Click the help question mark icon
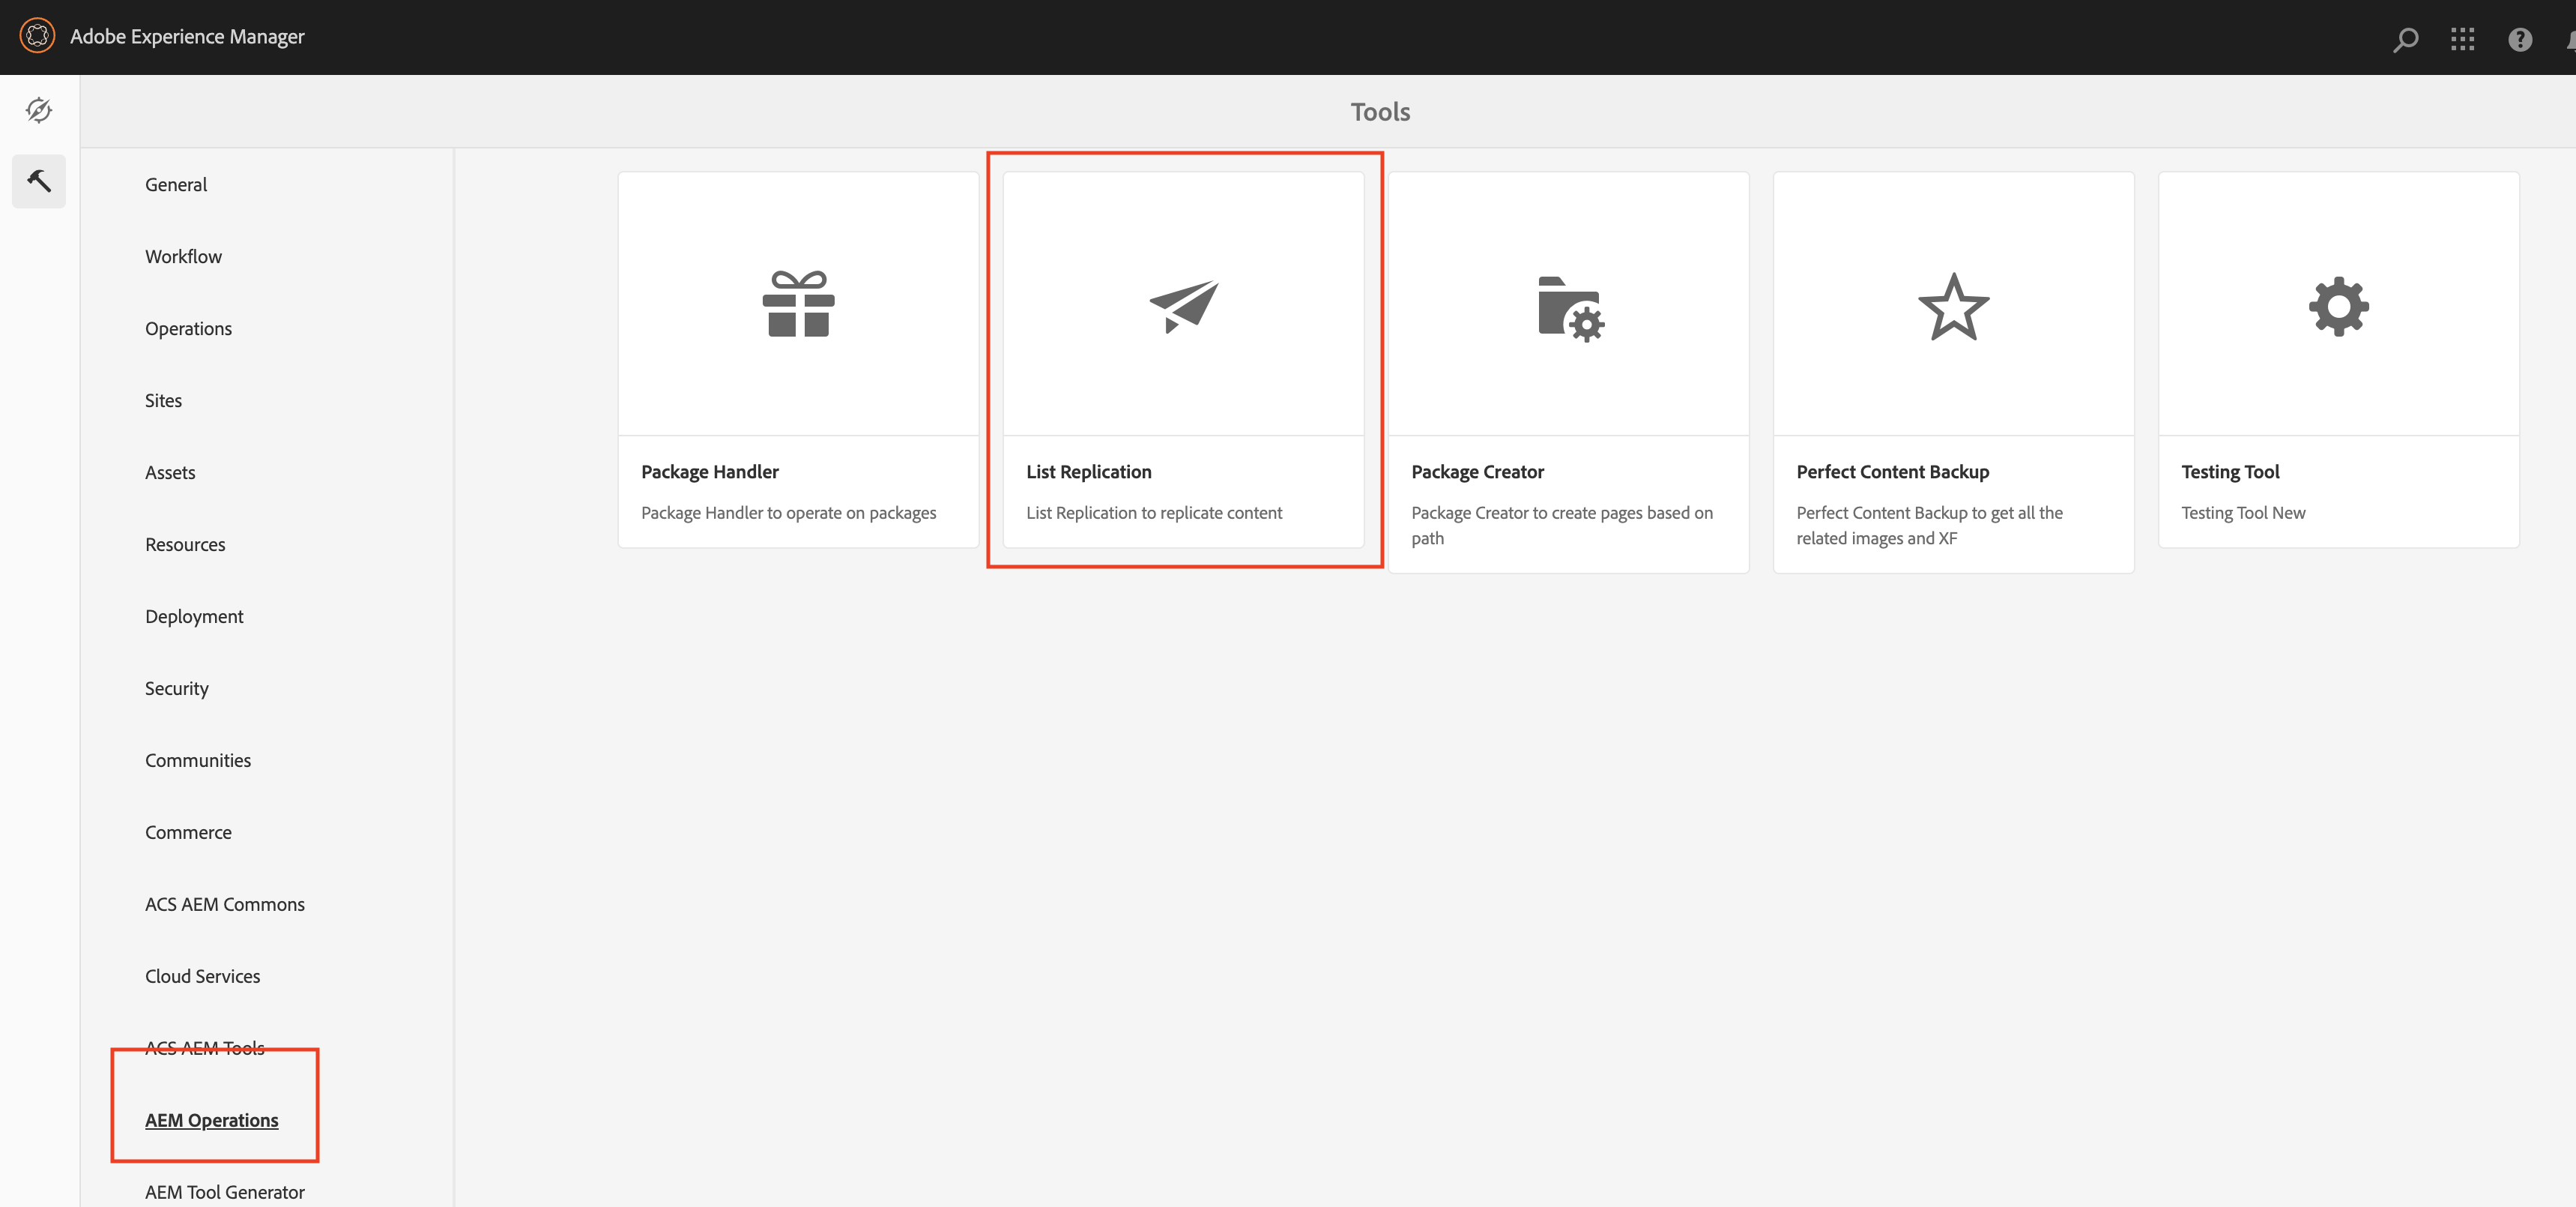The image size is (2576, 1207). [x=2520, y=39]
